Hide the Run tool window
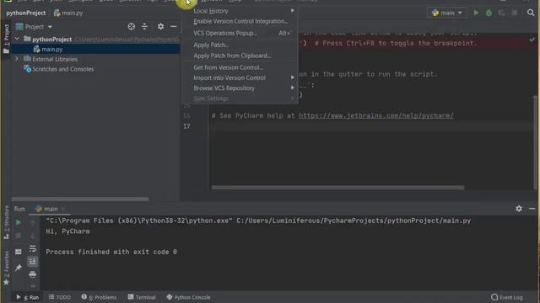The image size is (540, 303). [x=532, y=209]
